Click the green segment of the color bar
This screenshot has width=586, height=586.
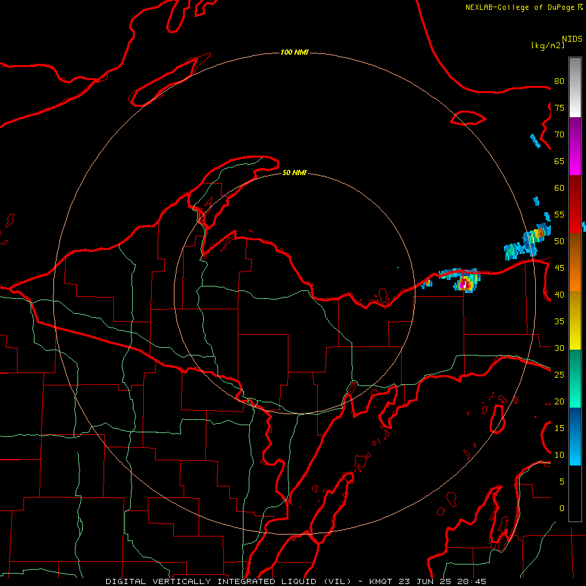[x=575, y=378]
